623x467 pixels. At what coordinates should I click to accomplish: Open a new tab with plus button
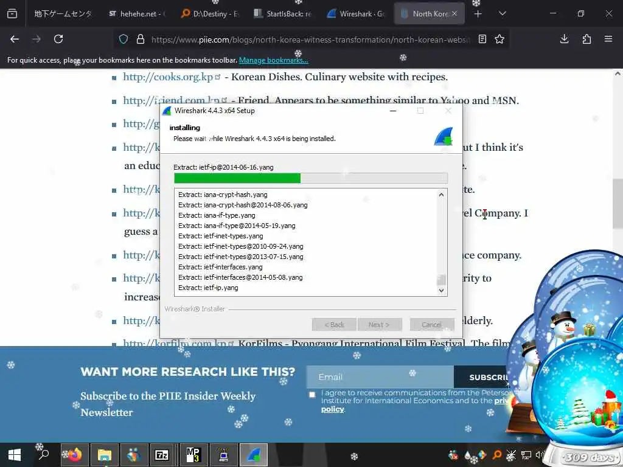pyautogui.click(x=478, y=14)
